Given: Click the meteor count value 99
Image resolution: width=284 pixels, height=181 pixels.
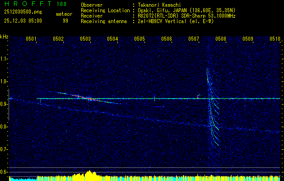Looking at the screenshot, I should [x=65, y=20].
